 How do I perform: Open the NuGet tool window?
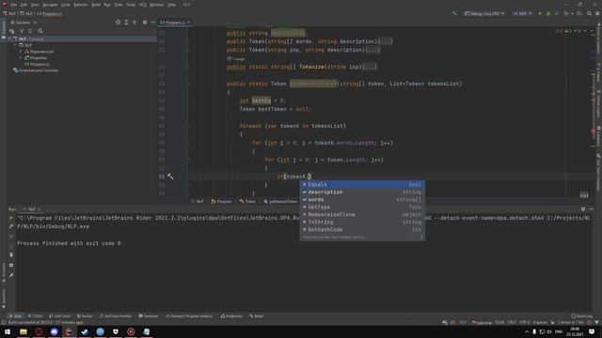[85, 316]
